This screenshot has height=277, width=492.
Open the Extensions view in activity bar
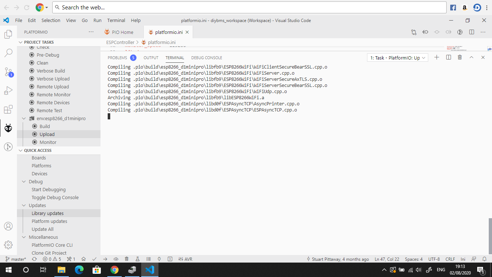8,109
